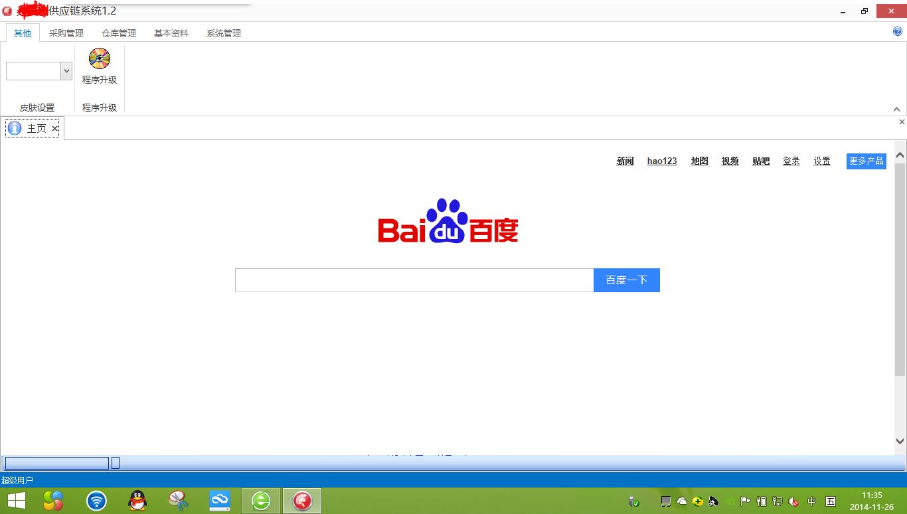Click the page scrollbar up arrow

click(x=900, y=155)
